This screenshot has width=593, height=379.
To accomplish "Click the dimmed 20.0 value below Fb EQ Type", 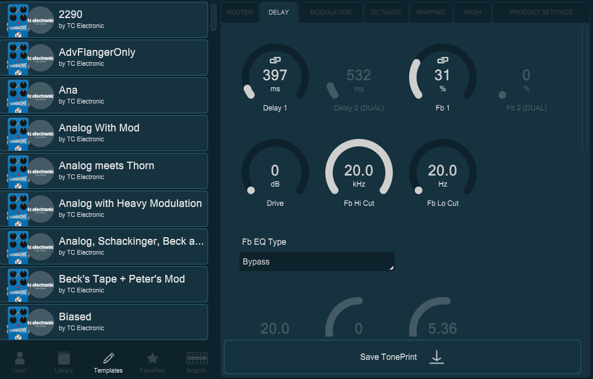I will [275, 328].
